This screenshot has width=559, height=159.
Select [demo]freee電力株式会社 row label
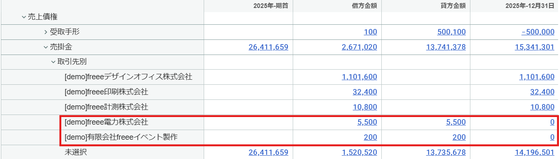(x=106, y=122)
